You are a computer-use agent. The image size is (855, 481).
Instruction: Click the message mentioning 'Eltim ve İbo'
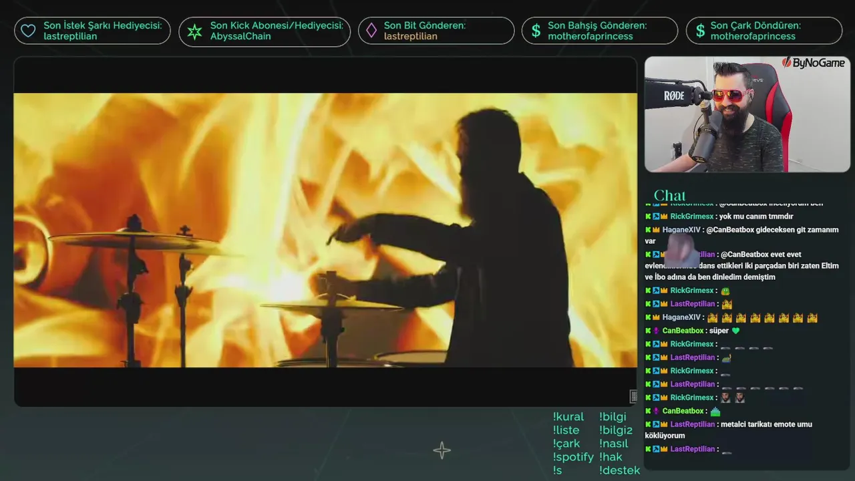coord(741,265)
